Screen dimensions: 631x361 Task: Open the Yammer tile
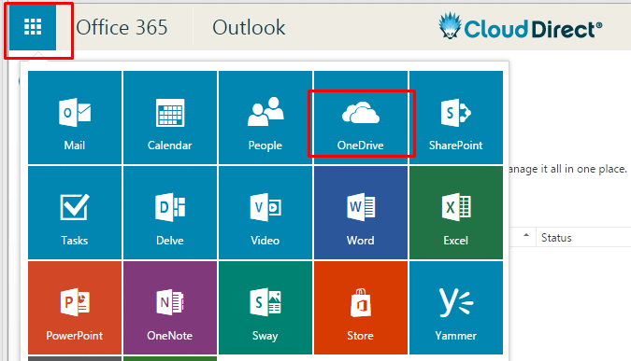tap(456, 308)
